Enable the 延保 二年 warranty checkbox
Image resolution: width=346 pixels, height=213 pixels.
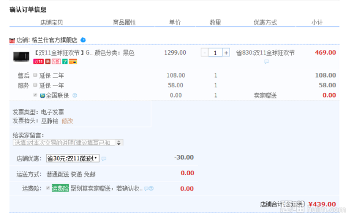[x=35, y=75]
